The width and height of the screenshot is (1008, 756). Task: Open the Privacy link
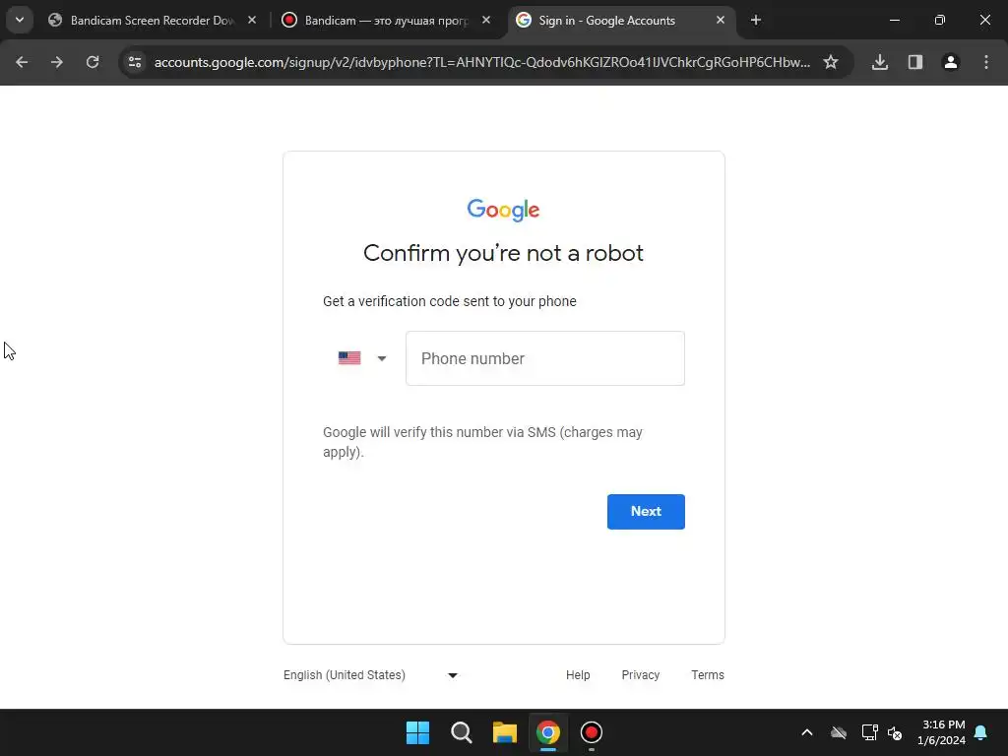coord(640,675)
